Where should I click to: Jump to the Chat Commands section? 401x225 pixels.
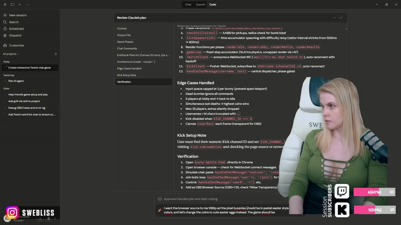(x=143, y=48)
